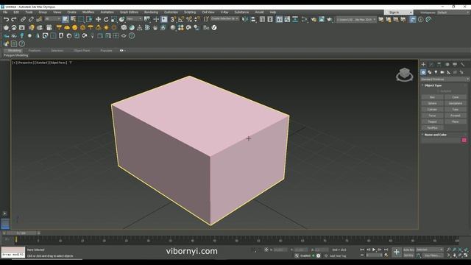
Task: Open the reference coordinate system dropdown
Action: [x=134, y=19]
